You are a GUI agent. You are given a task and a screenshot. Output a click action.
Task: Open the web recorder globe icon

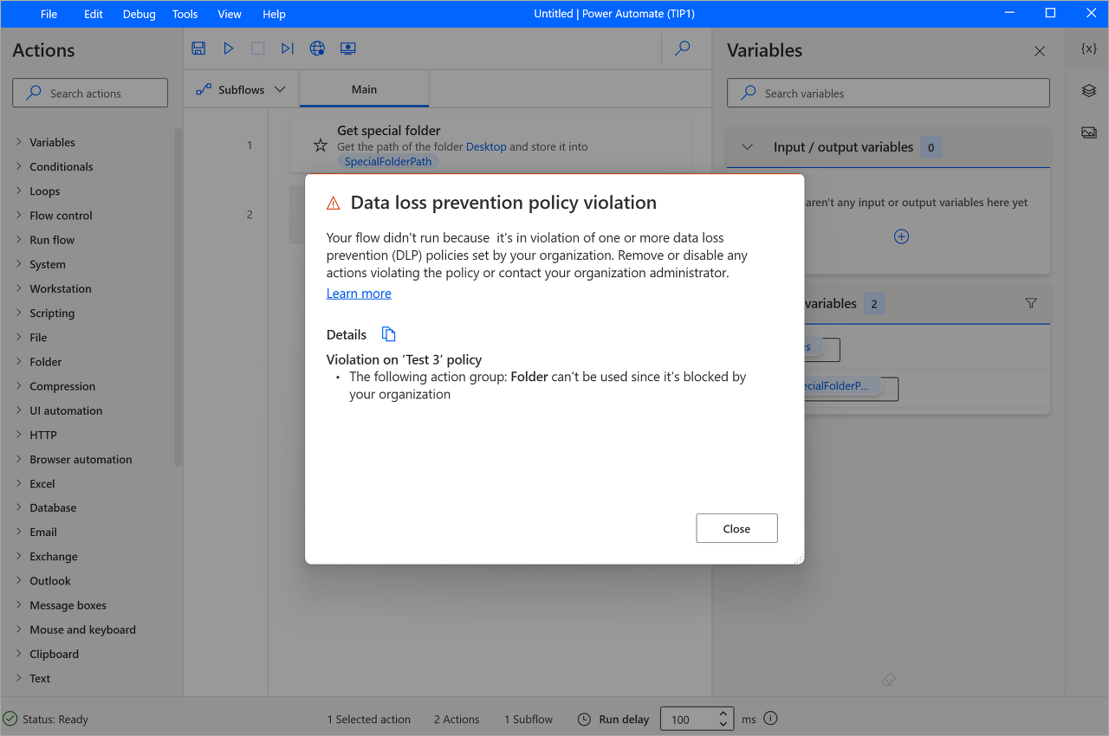317,48
